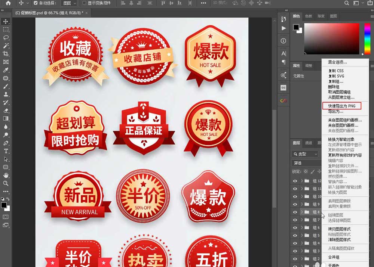Screen dimensions: 374x267
Task: Select the Eyedropper tool
Action: click(6, 70)
